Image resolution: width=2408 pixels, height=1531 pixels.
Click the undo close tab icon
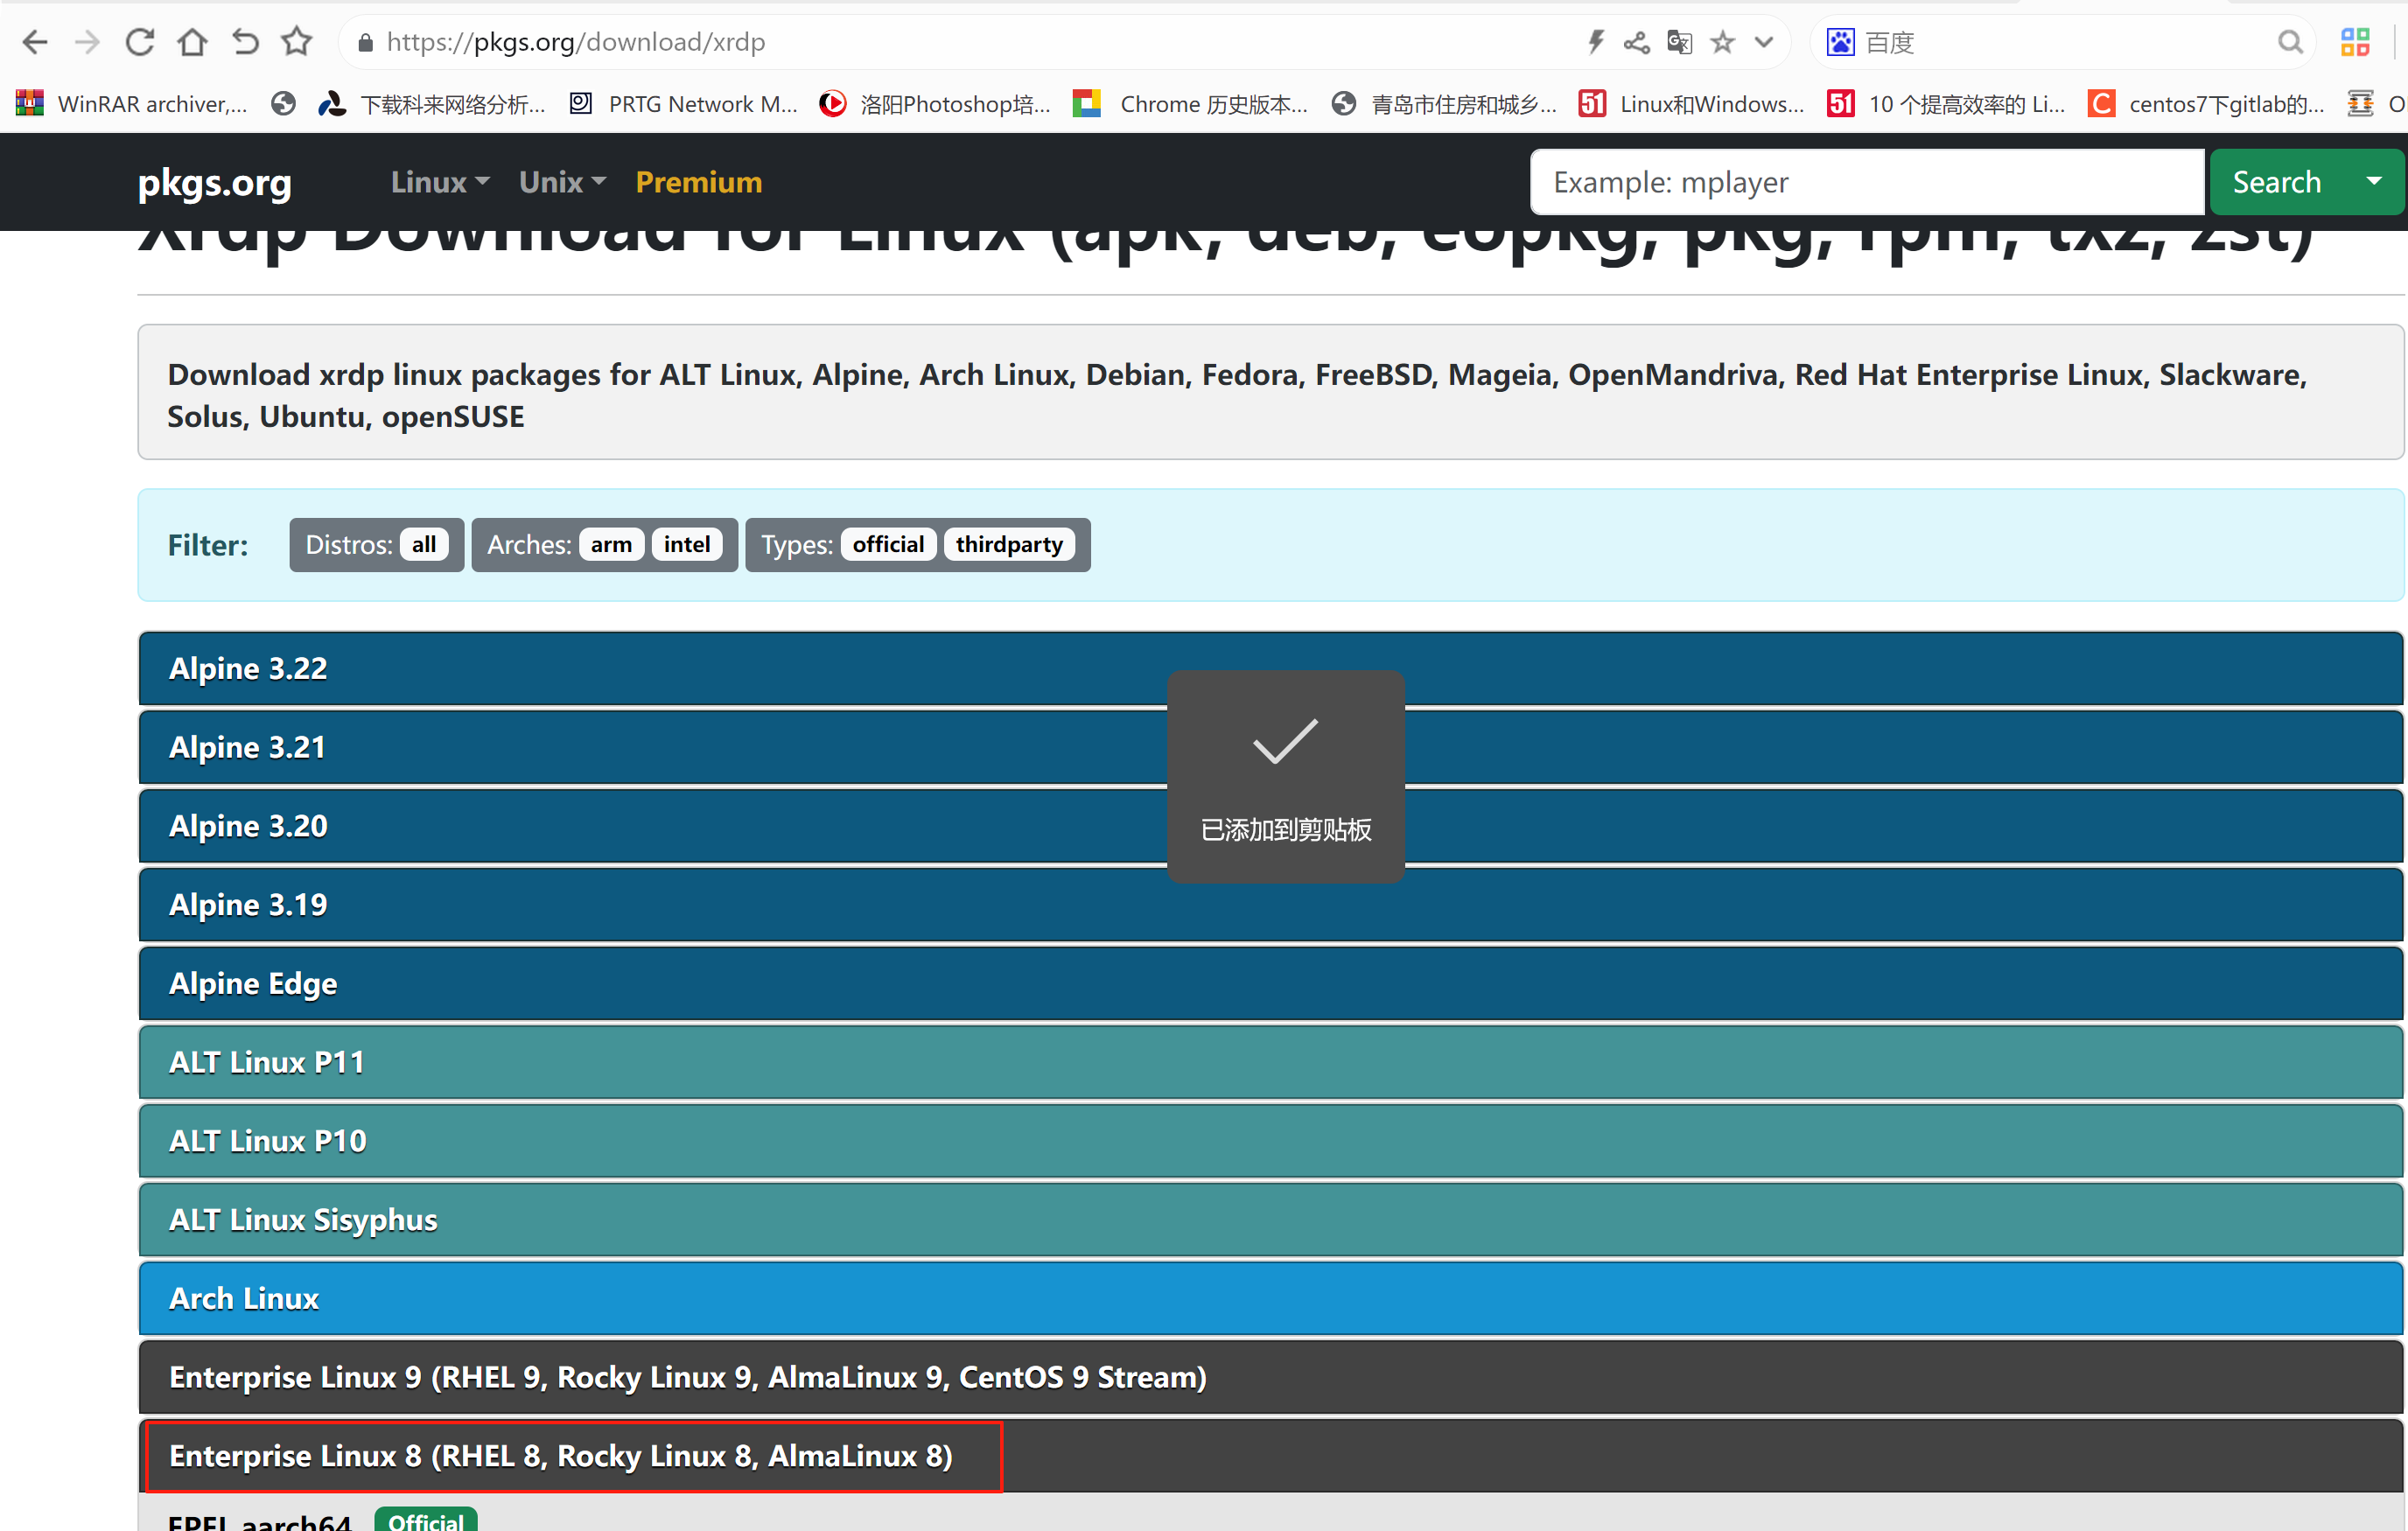click(x=245, y=42)
